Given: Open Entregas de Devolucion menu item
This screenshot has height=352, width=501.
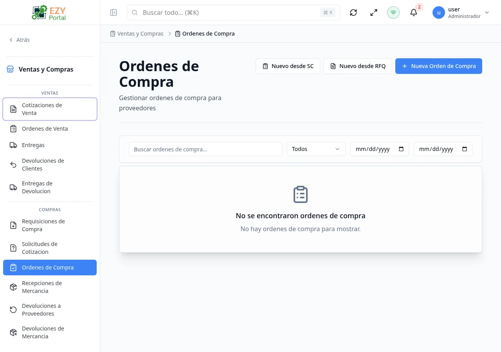Looking at the screenshot, I should point(50,187).
